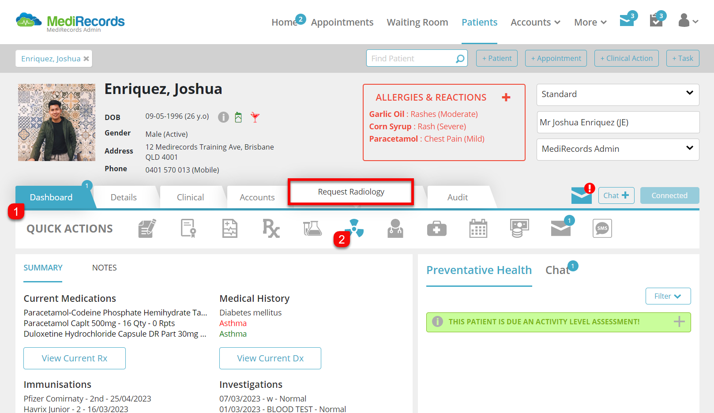Click the patient info icon beside DOB

click(x=224, y=117)
